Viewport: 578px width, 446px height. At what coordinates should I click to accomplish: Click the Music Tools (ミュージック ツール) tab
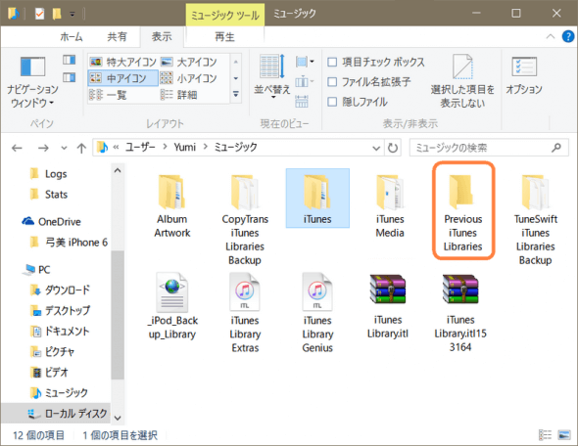coord(225,15)
